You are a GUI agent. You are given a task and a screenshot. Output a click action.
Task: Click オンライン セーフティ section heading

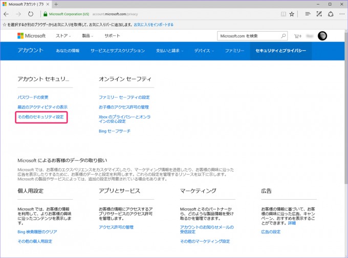125,79
